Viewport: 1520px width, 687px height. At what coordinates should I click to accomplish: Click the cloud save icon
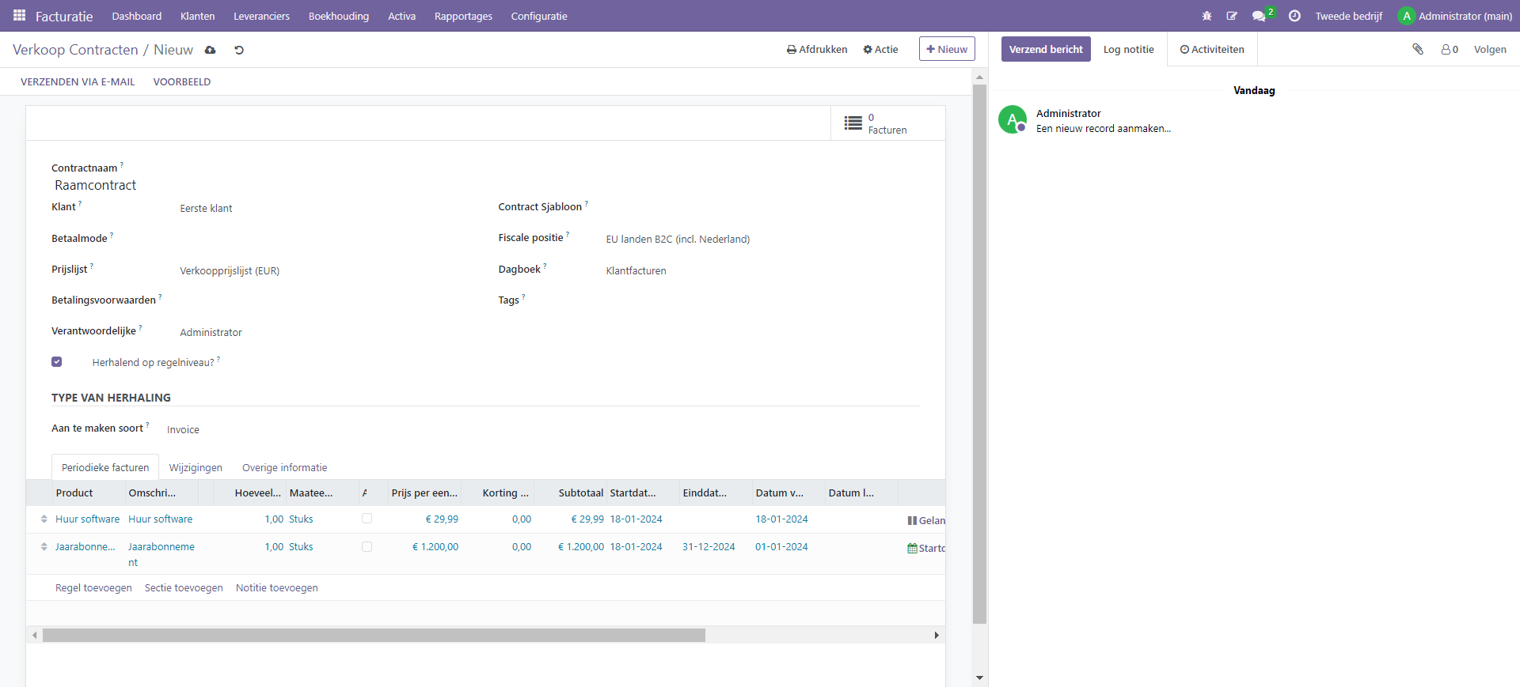pyautogui.click(x=211, y=50)
